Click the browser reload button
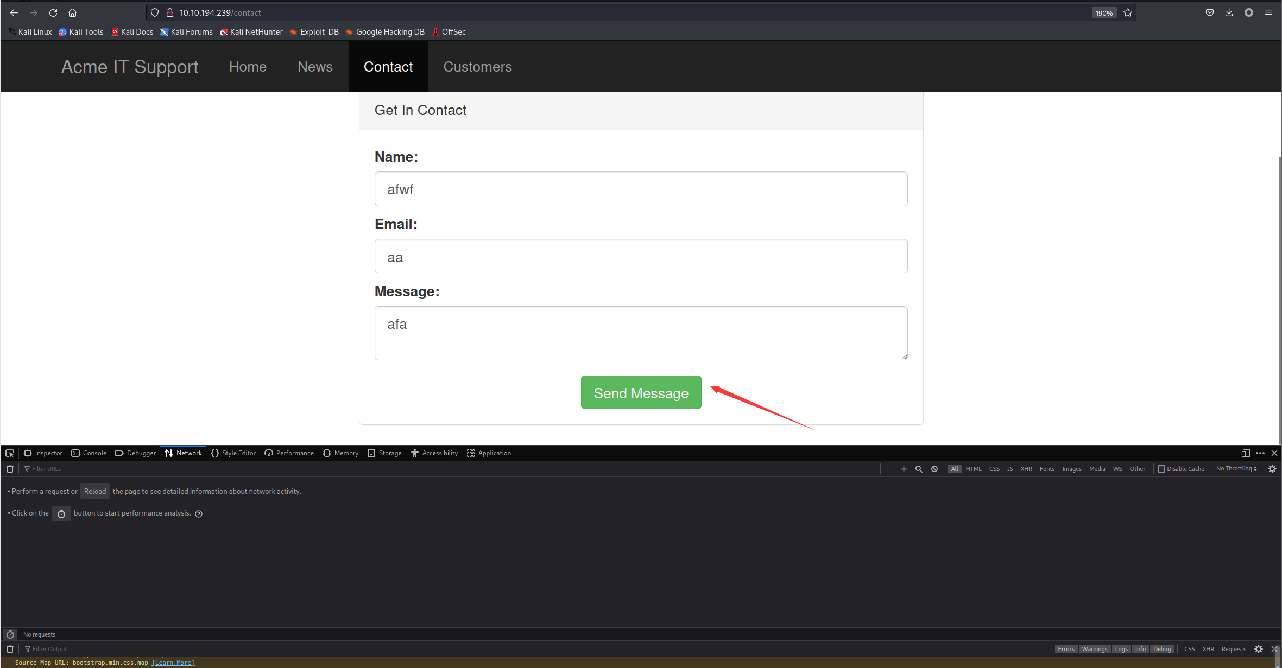This screenshot has height=668, width=1282. [x=53, y=13]
